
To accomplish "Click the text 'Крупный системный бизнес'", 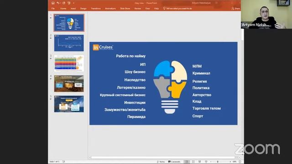I will pos(123,95).
